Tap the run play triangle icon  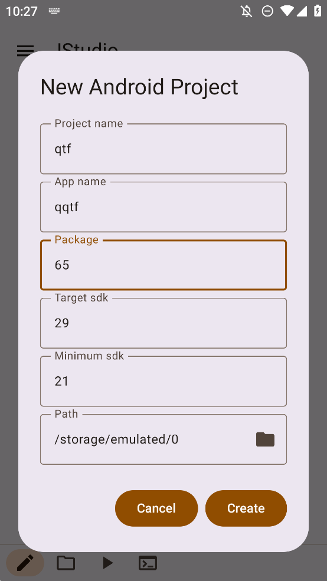click(x=107, y=563)
